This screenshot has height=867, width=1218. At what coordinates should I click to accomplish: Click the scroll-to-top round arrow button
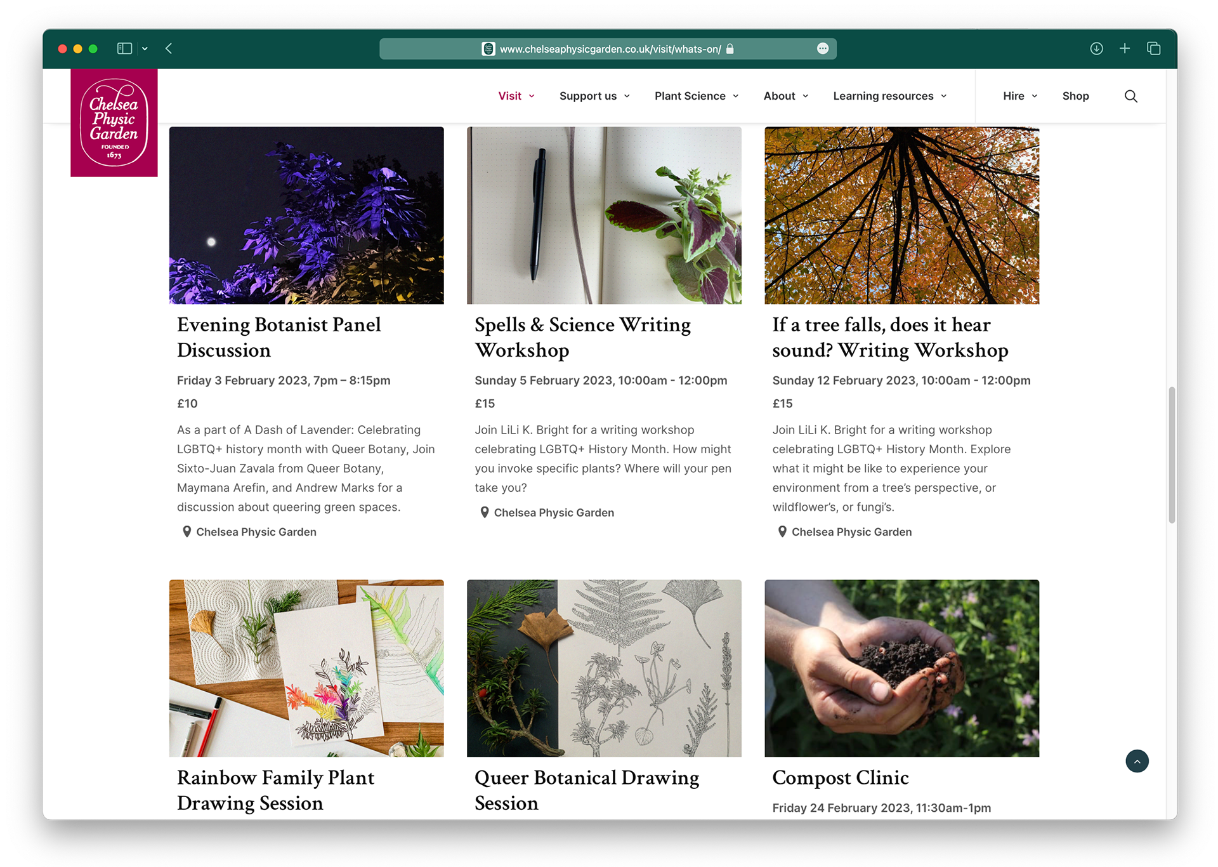coord(1137,761)
